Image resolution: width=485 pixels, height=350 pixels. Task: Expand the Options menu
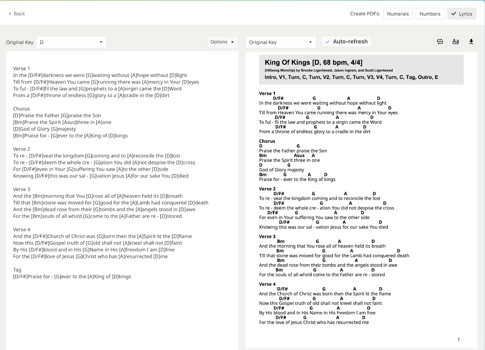pyautogui.click(x=222, y=42)
